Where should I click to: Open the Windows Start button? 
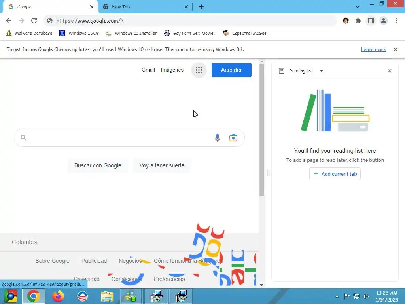click(x=10, y=296)
